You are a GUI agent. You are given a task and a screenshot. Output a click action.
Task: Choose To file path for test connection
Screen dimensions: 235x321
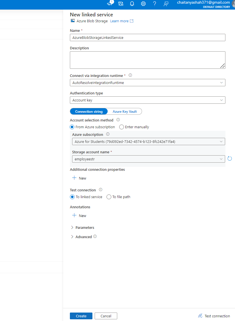(109, 197)
